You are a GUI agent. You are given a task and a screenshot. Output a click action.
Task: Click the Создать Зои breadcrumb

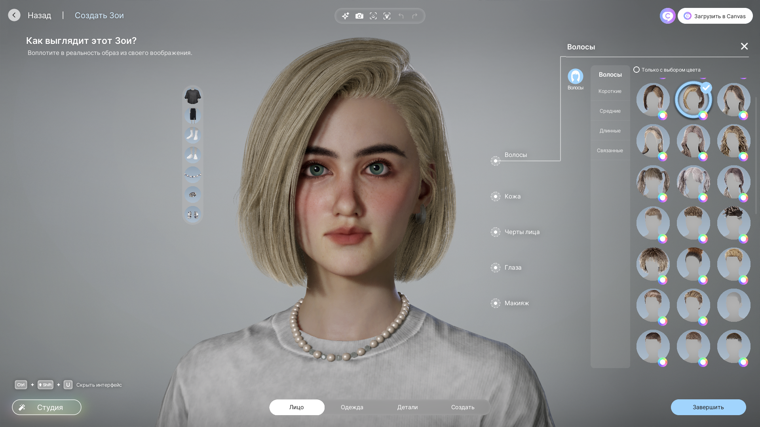(99, 15)
